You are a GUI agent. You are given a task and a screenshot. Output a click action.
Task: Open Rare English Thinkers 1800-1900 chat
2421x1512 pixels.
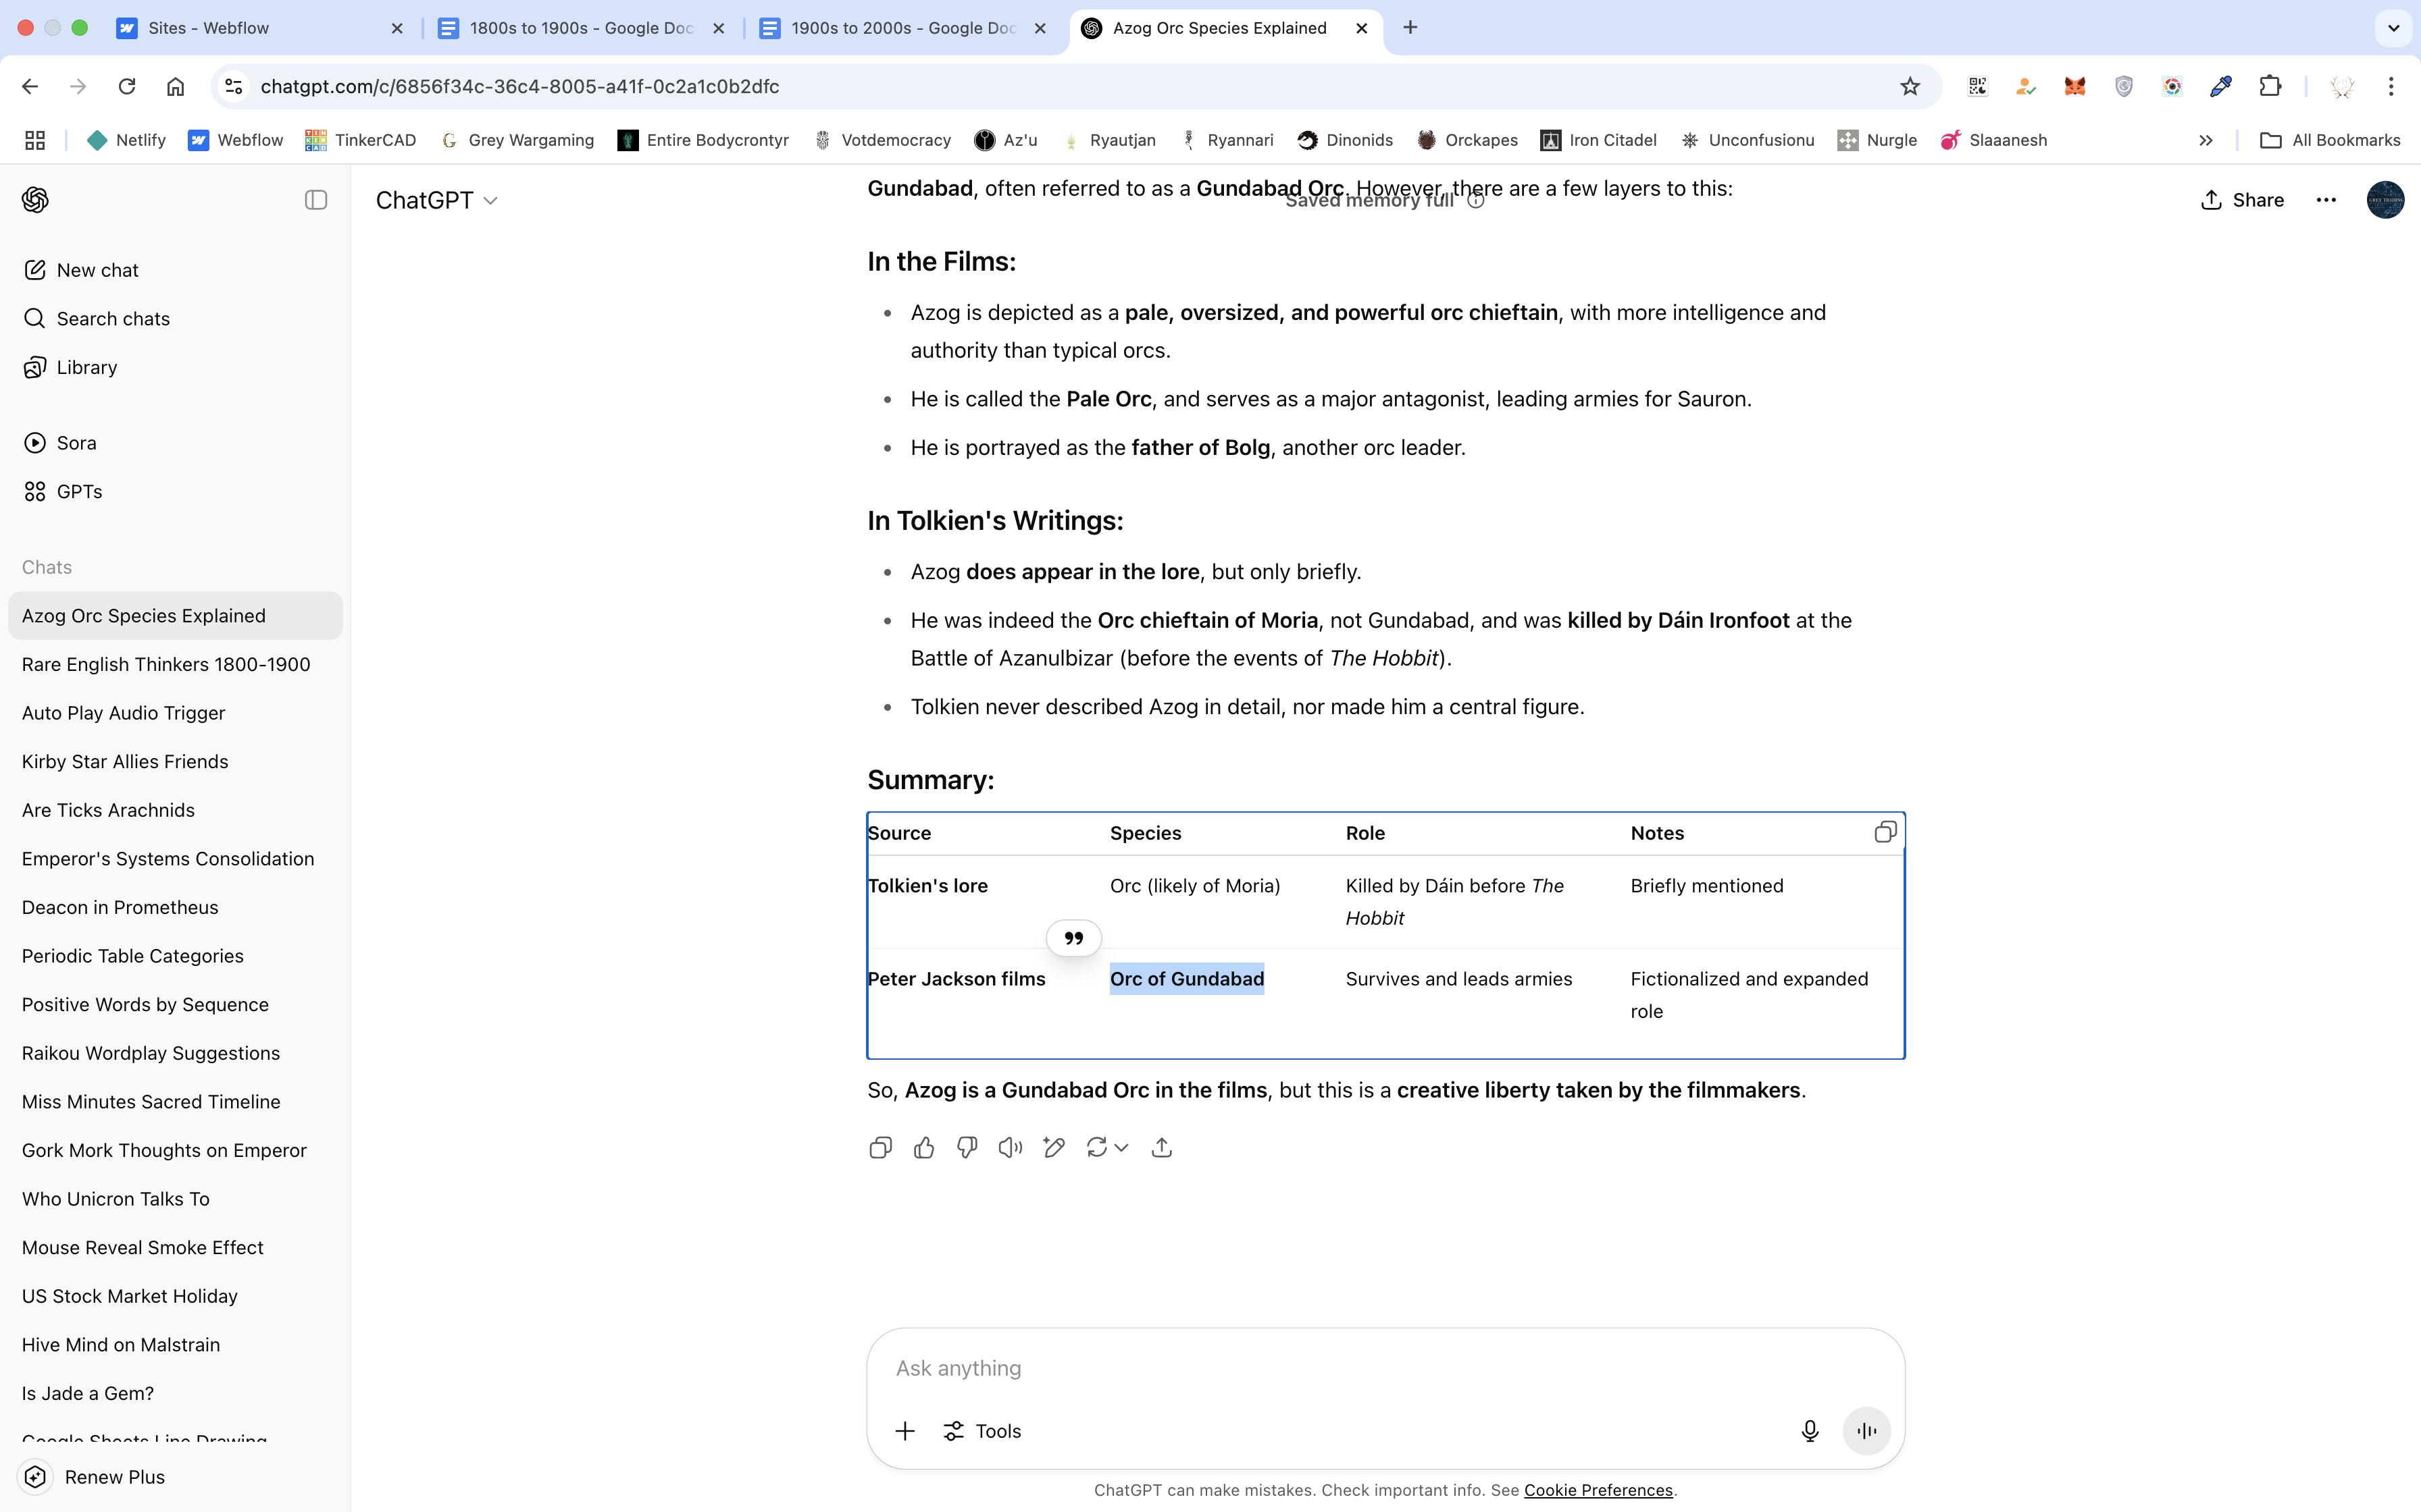166,664
